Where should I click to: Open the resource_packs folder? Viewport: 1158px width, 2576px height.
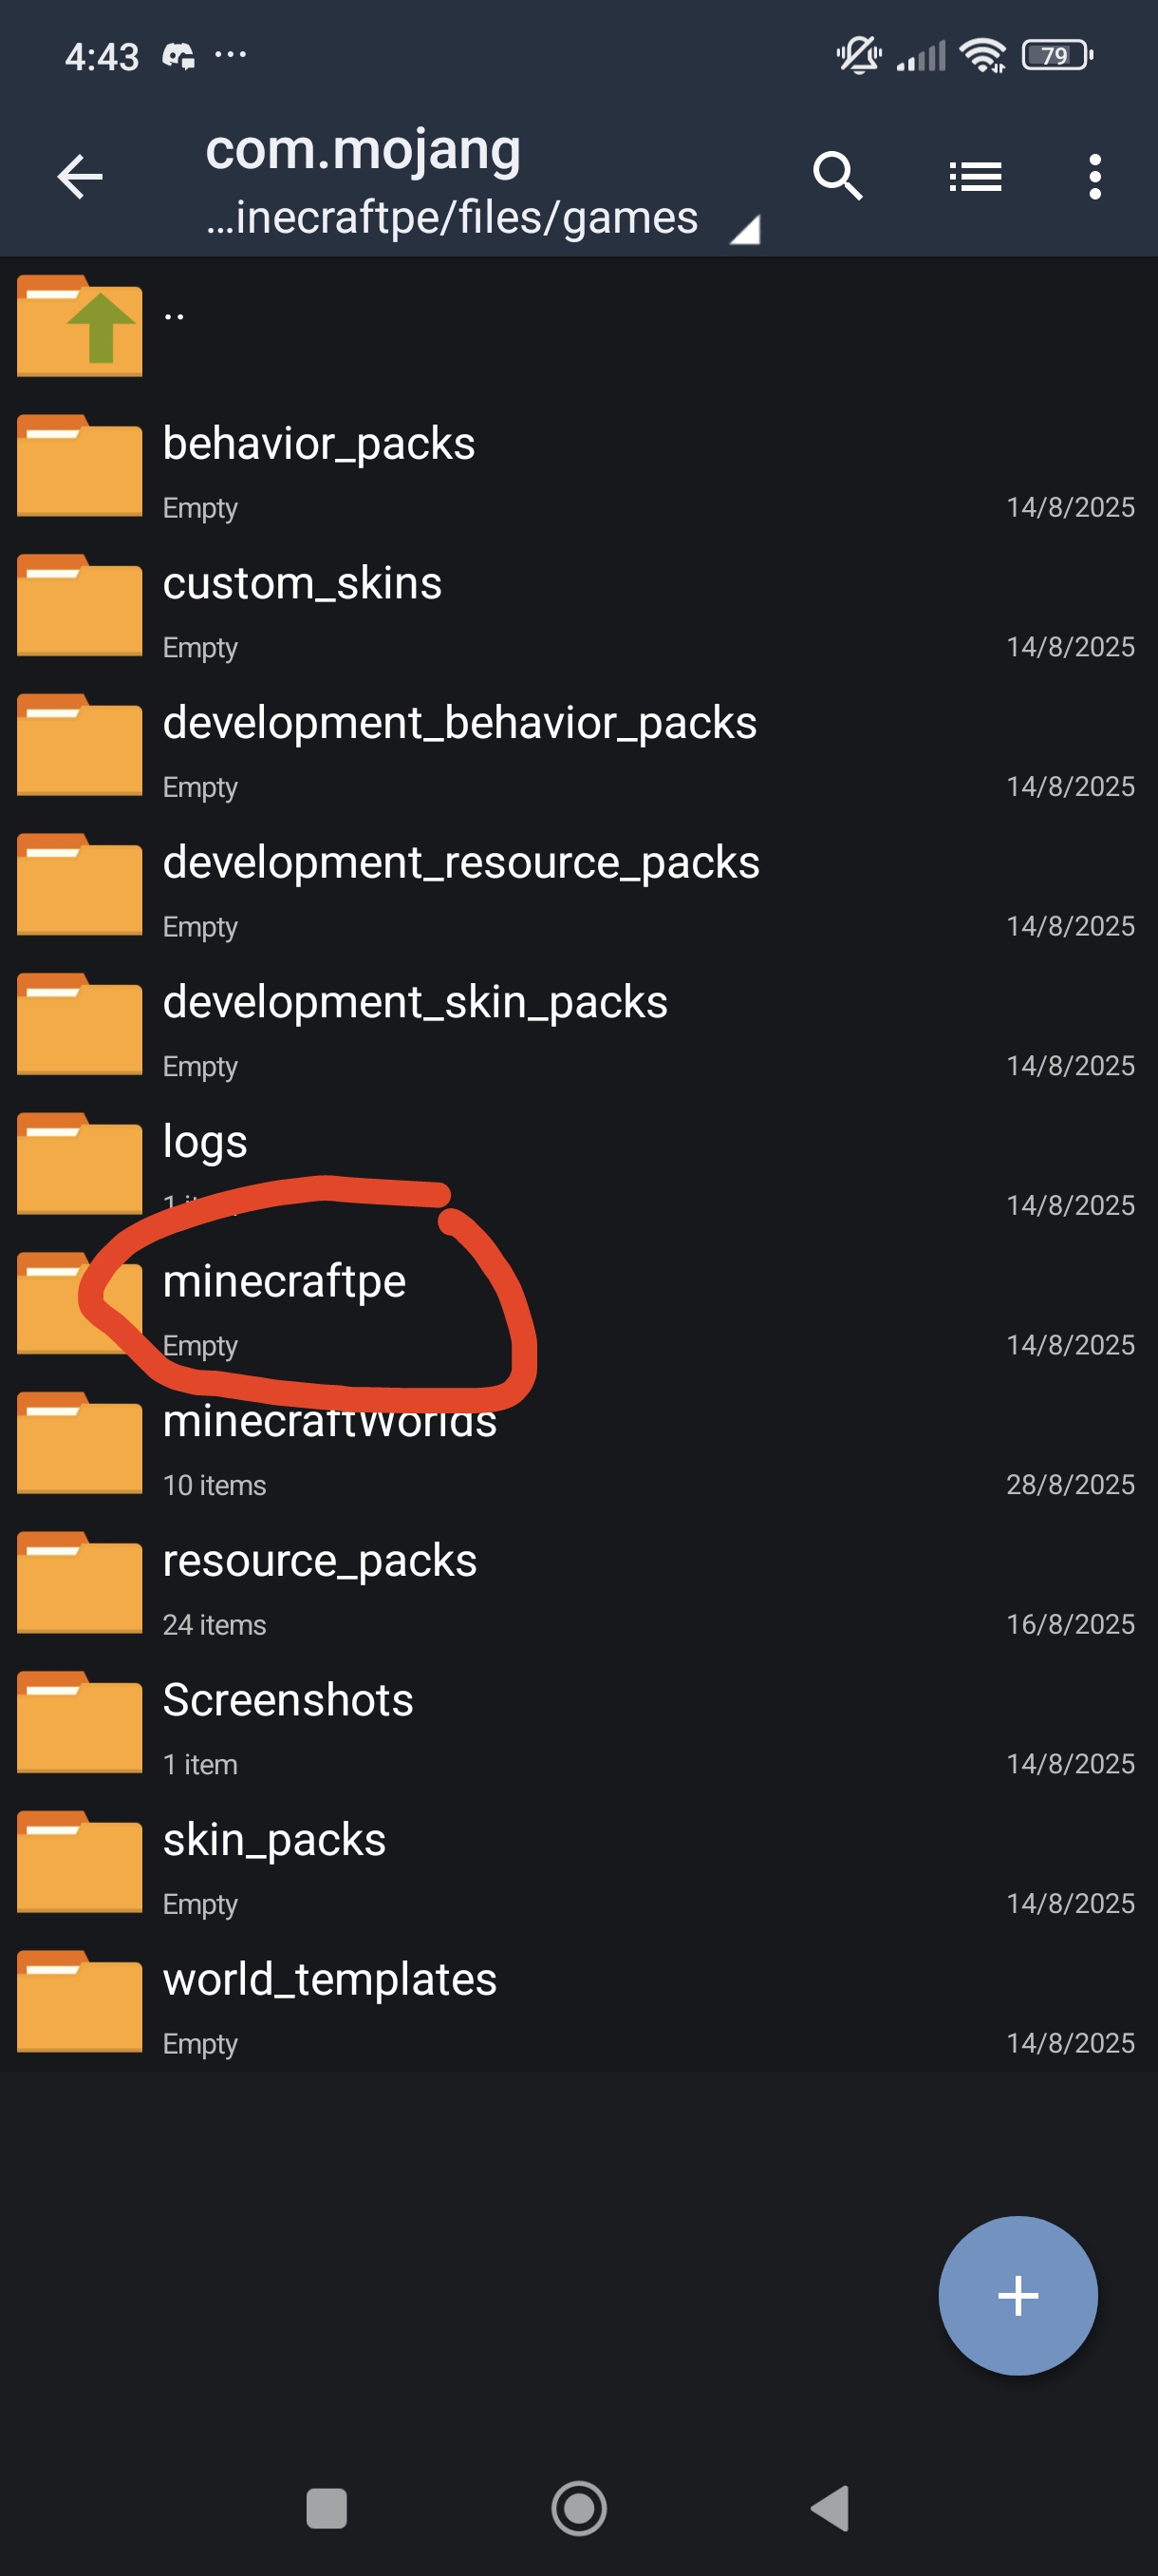578,1586
